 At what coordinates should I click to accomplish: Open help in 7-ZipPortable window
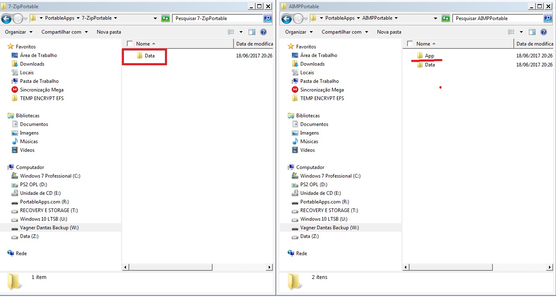[x=263, y=32]
